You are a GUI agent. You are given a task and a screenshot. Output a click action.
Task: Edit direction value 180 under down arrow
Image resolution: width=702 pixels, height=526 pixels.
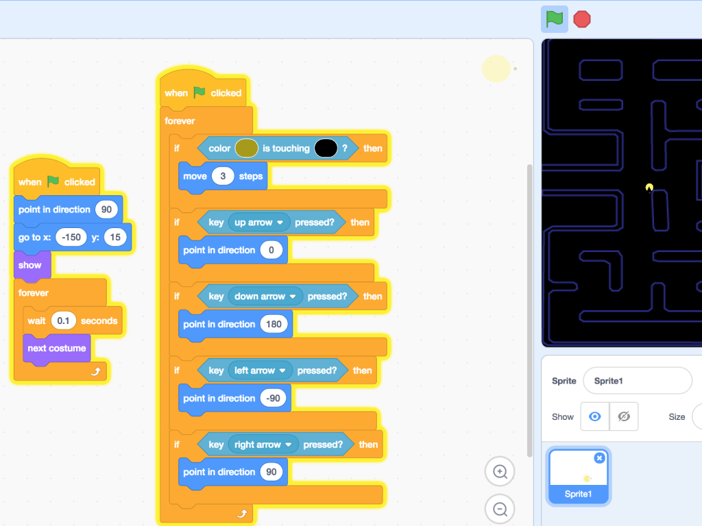(274, 324)
